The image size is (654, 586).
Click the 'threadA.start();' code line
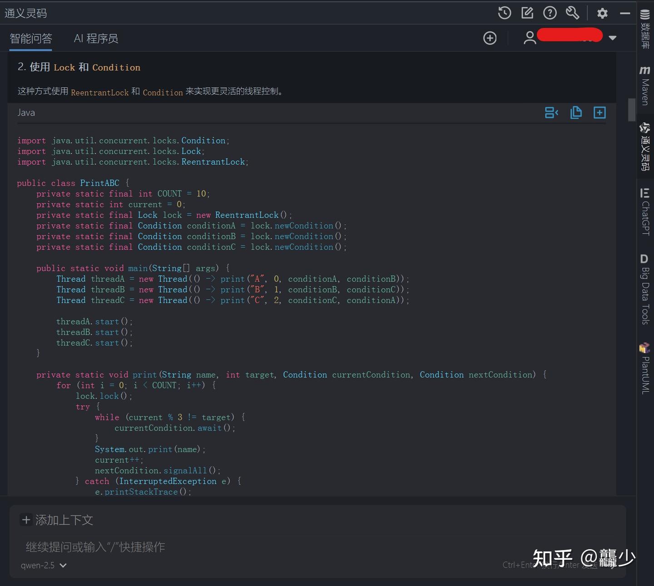pyautogui.click(x=94, y=321)
